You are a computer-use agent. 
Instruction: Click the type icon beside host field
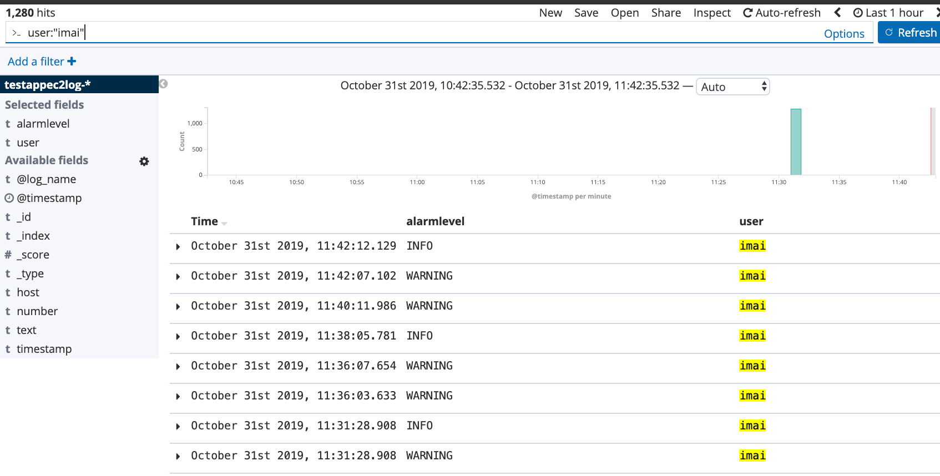8,292
